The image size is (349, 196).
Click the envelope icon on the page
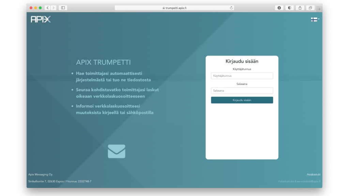[117, 151]
